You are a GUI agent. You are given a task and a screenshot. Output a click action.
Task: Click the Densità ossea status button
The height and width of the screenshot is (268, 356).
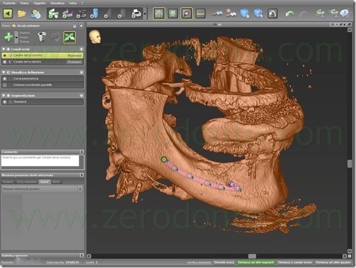coord(224,263)
